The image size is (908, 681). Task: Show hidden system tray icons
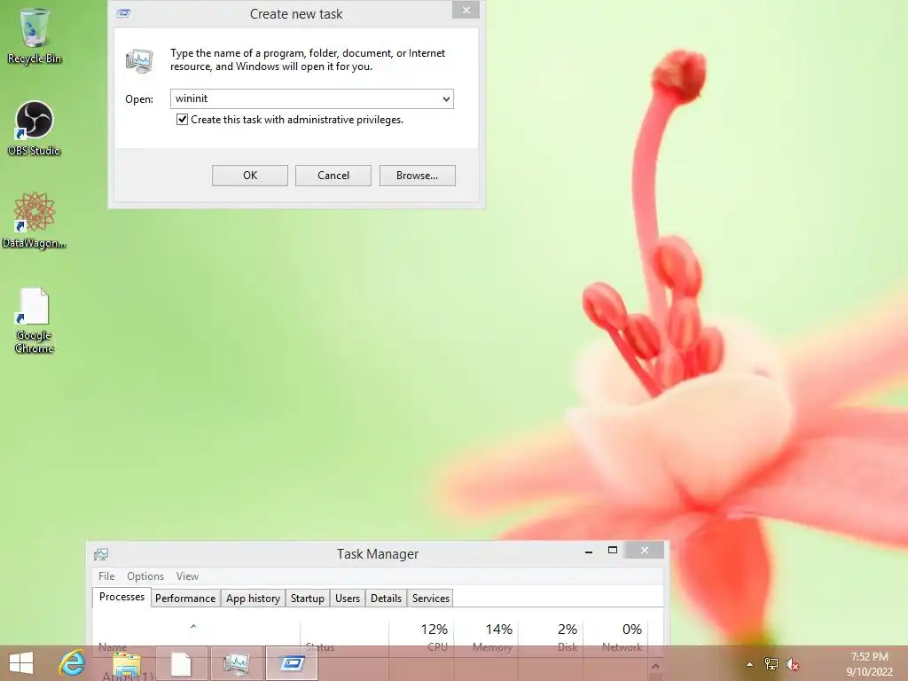(x=749, y=664)
